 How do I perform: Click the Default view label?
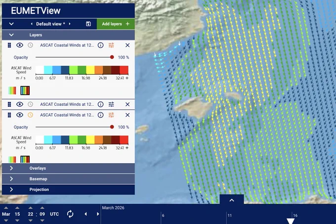(x=50, y=24)
